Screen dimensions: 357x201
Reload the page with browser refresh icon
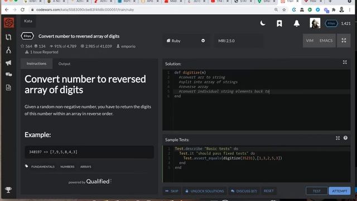[x=22, y=10]
